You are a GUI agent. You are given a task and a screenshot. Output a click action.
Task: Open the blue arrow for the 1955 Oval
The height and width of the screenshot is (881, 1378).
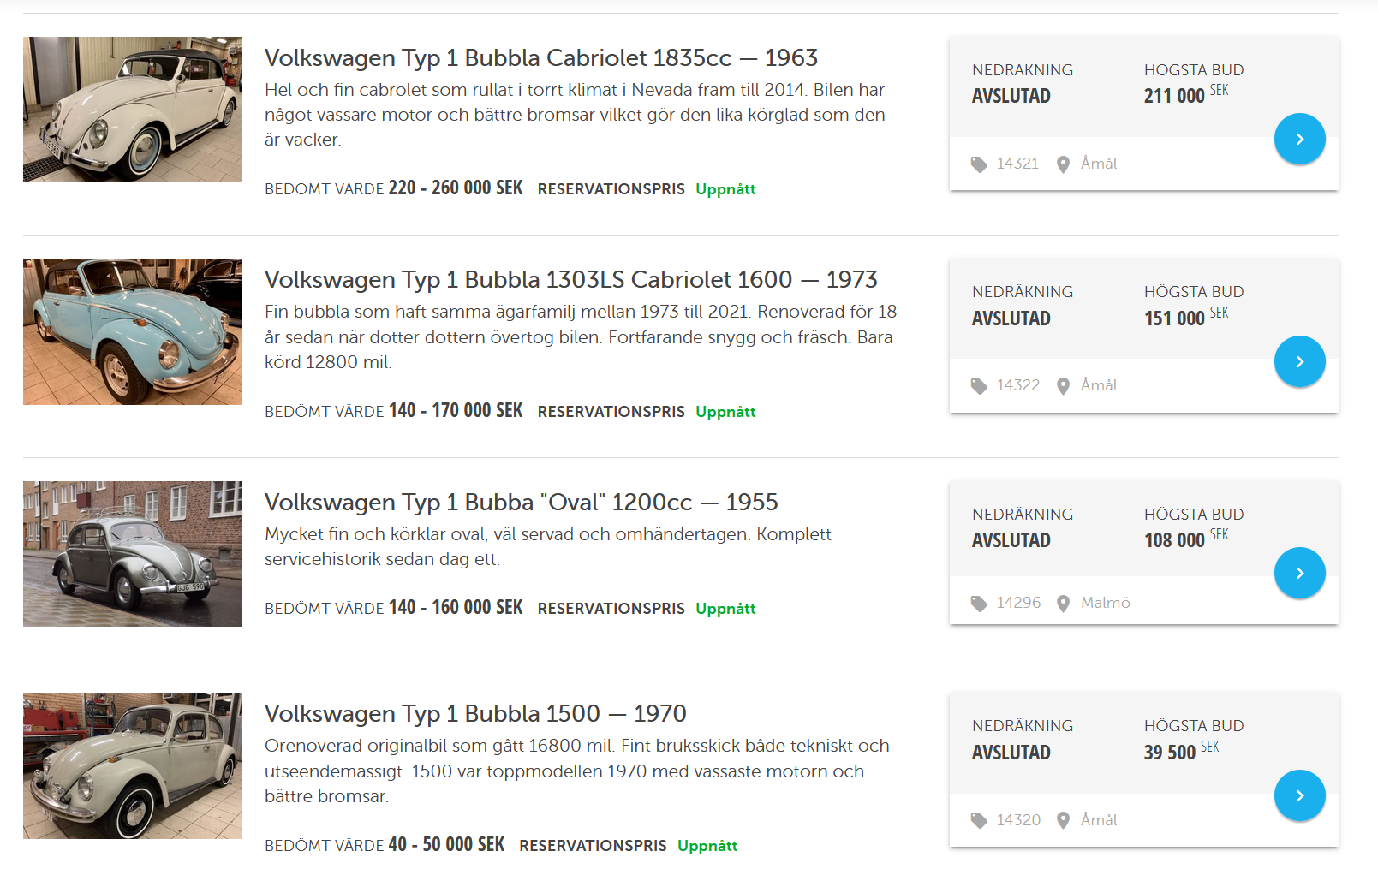pos(1299,573)
